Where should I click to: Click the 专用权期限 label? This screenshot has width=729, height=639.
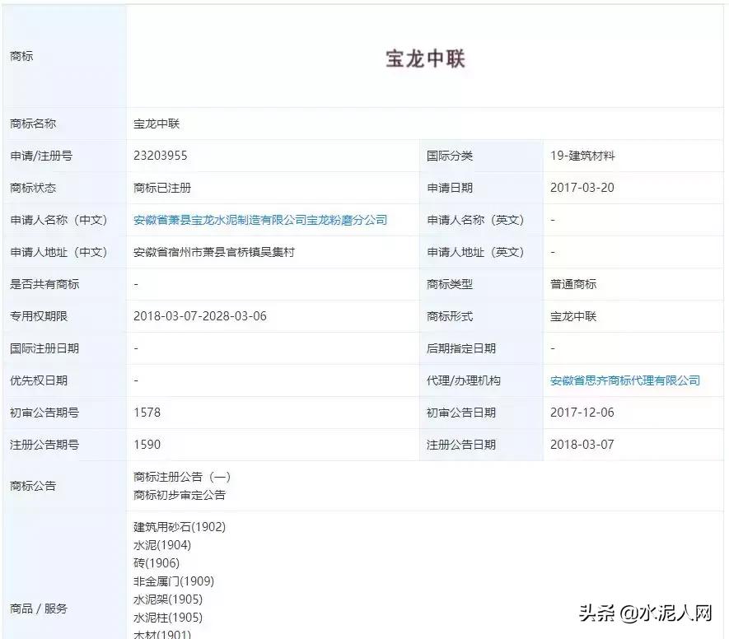pos(39,316)
